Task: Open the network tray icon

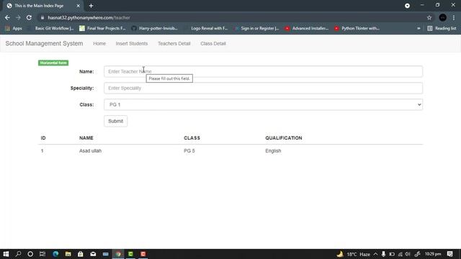Action: click(x=400, y=254)
